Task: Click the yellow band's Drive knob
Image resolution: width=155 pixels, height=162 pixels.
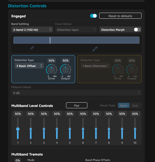Action: [x=118, y=69]
